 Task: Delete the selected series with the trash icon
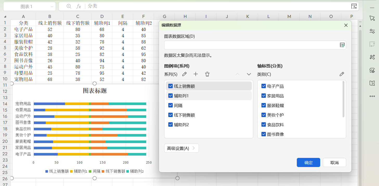tap(207, 74)
